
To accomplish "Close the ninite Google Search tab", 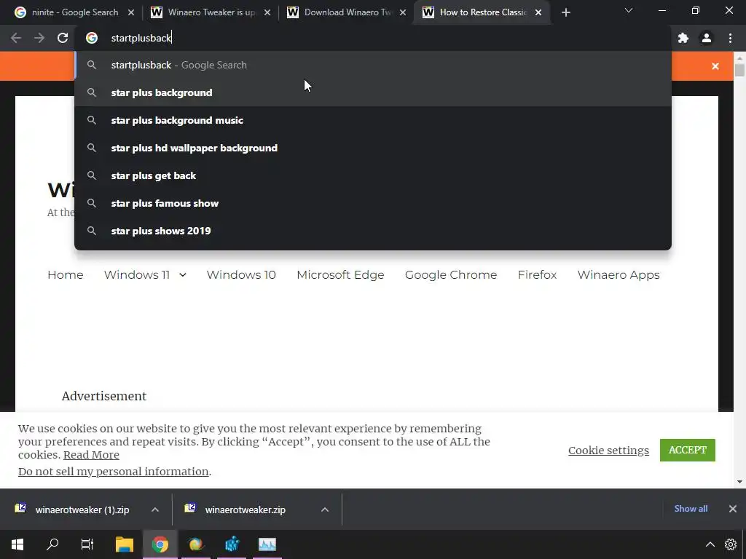I will pos(131,13).
